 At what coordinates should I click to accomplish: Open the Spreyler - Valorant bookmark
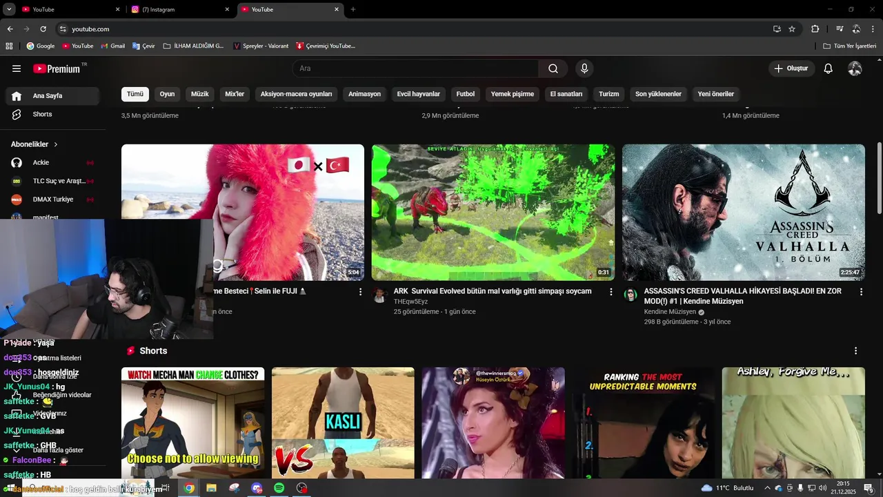pyautogui.click(x=261, y=46)
